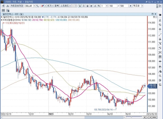Click the bar count field showing 160
This screenshot has height=119, width=163.
click(113, 6)
